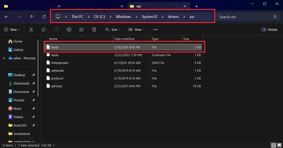Sort by the Type column header
The width and height of the screenshot is (283, 148).
(x=166, y=39)
